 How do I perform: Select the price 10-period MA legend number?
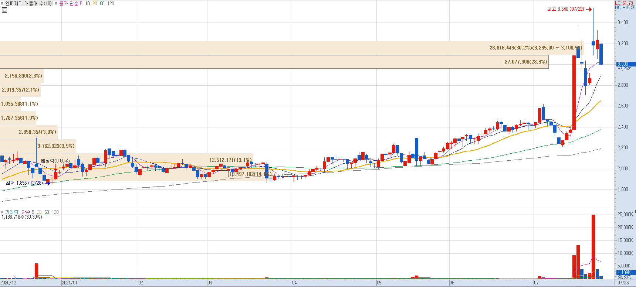(87, 3)
